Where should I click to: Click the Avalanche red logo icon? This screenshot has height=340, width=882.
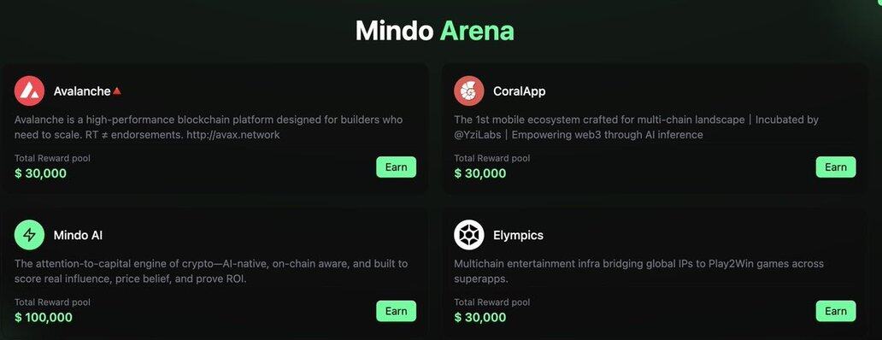point(29,91)
